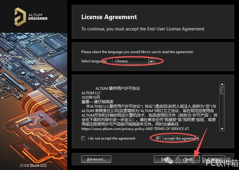Cancel the Altium Designer installation

(x=213, y=159)
